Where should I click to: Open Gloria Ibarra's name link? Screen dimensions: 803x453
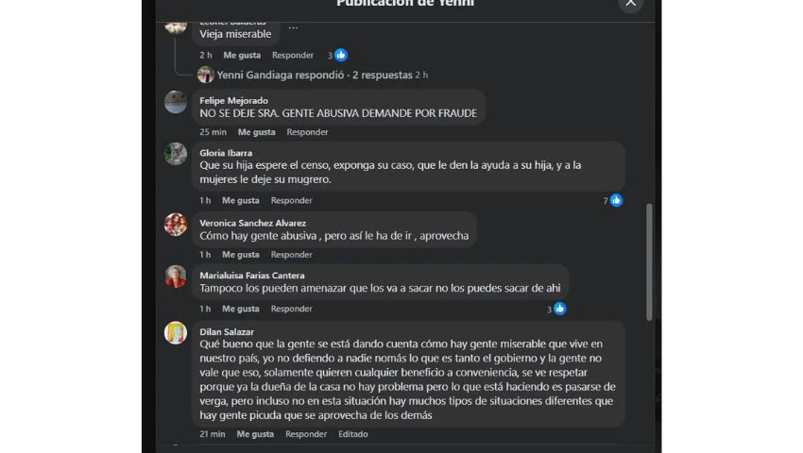pyautogui.click(x=226, y=153)
